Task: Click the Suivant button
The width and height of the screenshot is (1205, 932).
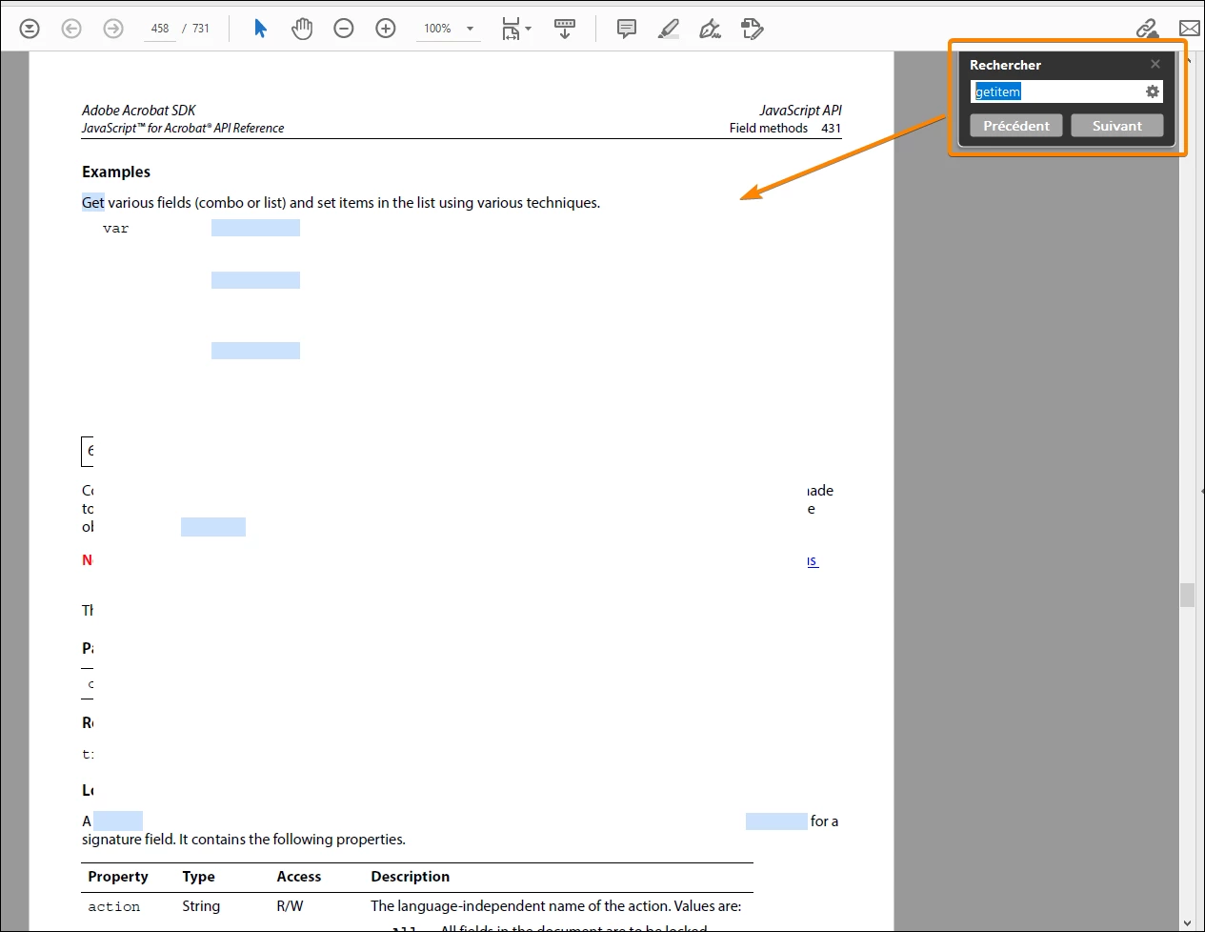Action: point(1117,126)
